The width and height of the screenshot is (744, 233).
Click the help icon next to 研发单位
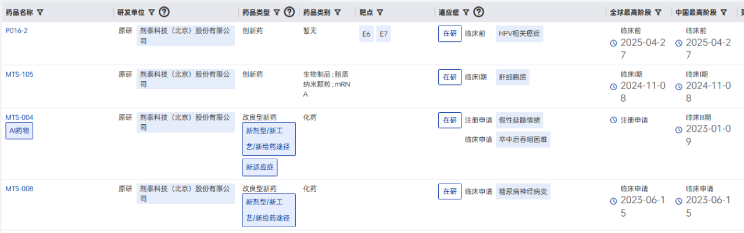click(x=164, y=12)
